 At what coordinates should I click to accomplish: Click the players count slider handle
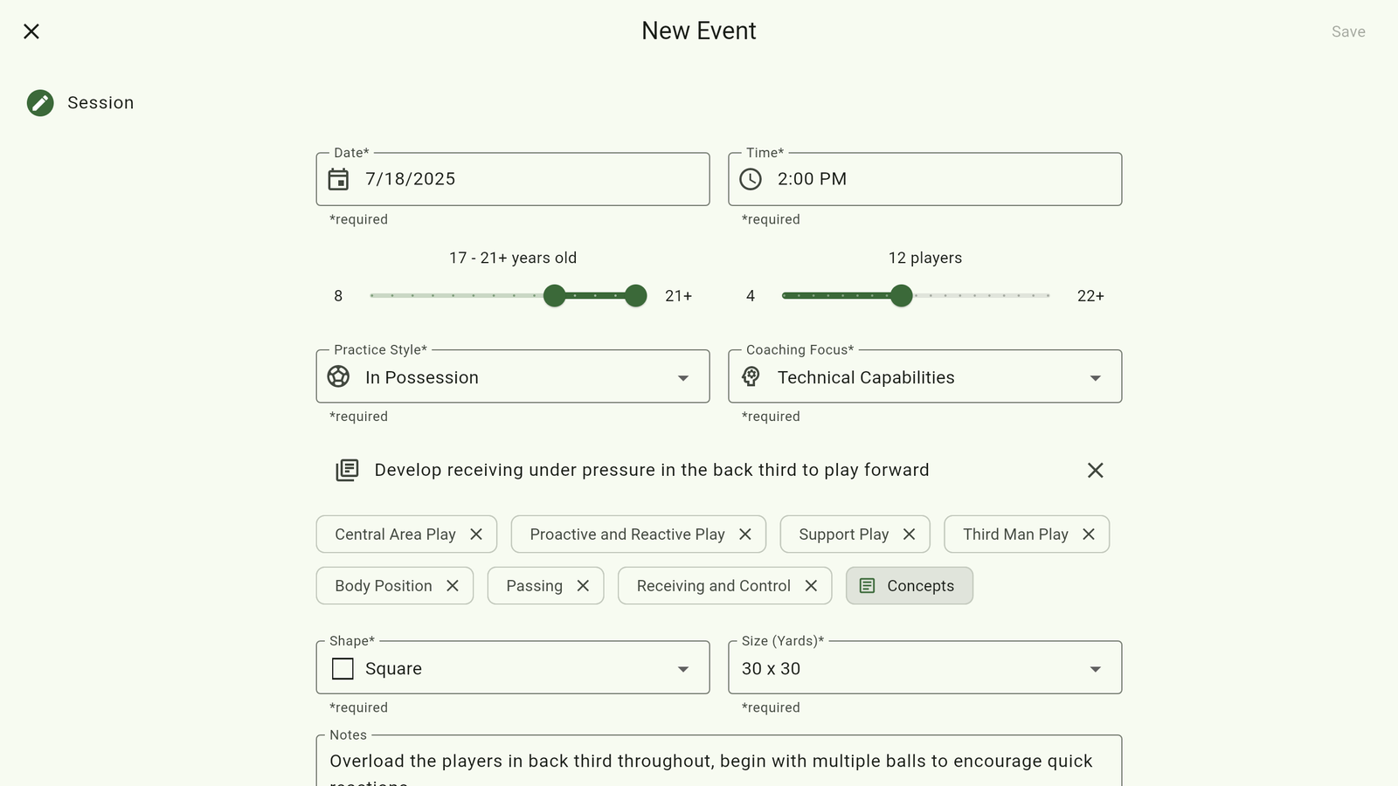[901, 296]
